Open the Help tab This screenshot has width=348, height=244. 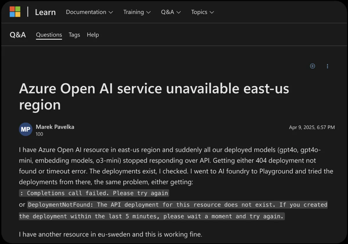(93, 35)
